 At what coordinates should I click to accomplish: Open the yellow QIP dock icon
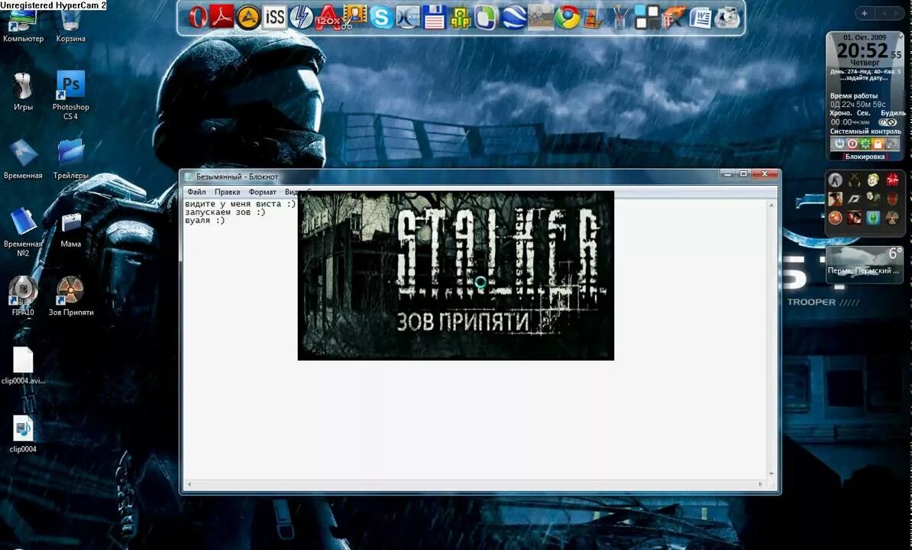click(460, 18)
